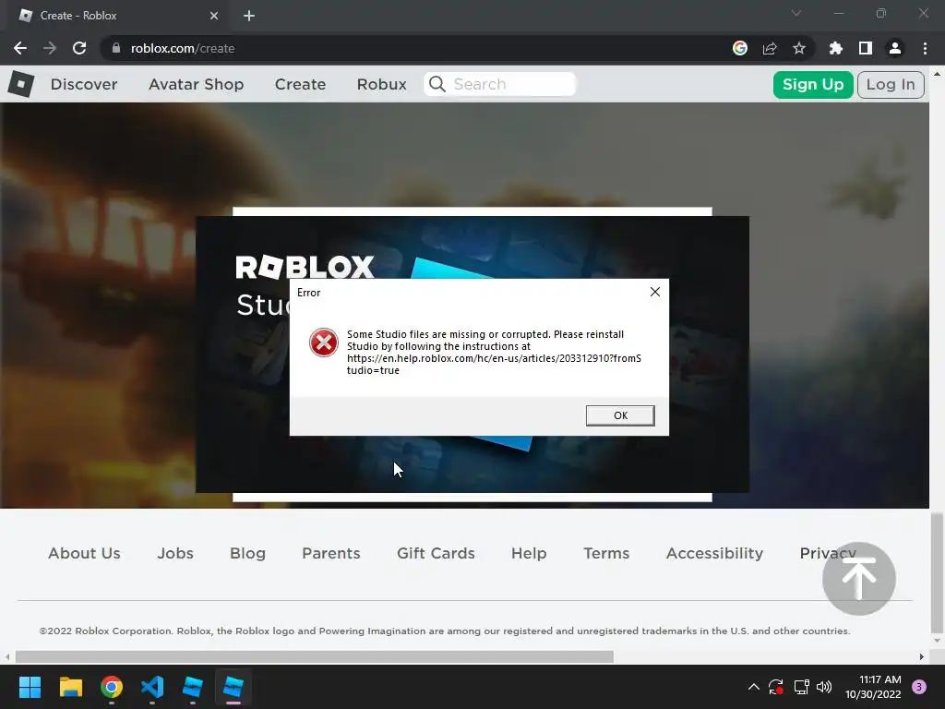
Task: Close the Create - Roblox tab
Action: (x=214, y=16)
